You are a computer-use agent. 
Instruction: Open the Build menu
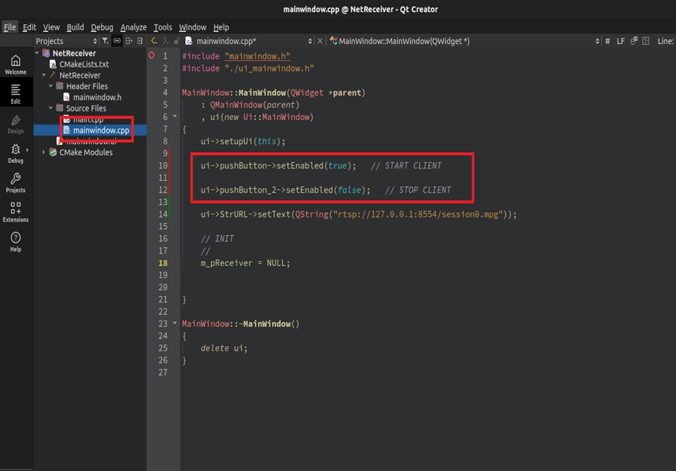click(76, 27)
